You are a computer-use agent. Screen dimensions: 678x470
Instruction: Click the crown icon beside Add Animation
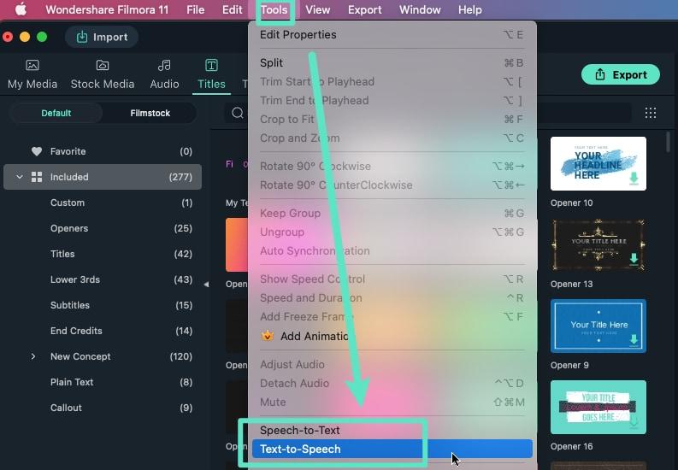click(x=268, y=335)
